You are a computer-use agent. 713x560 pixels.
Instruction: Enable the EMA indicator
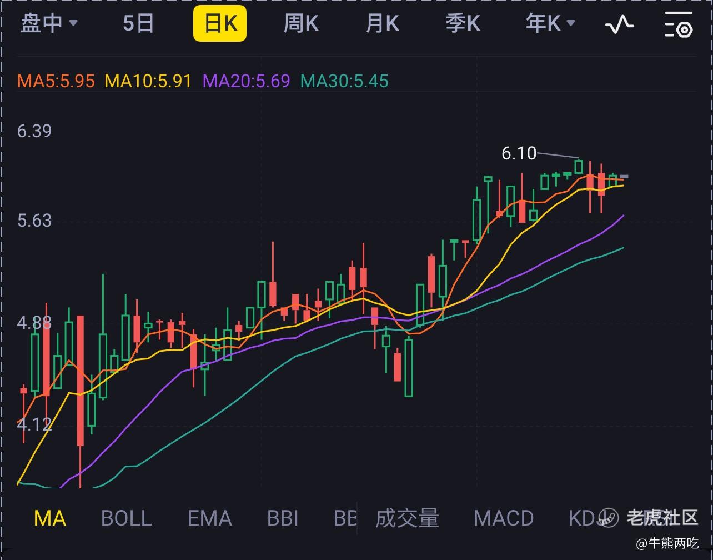[209, 518]
